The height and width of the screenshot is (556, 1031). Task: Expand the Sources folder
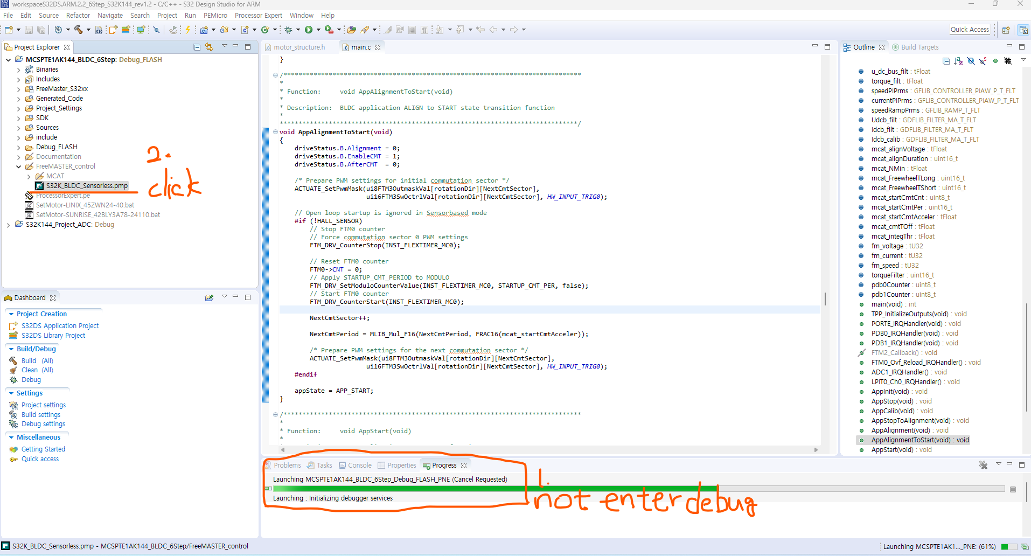(x=18, y=127)
